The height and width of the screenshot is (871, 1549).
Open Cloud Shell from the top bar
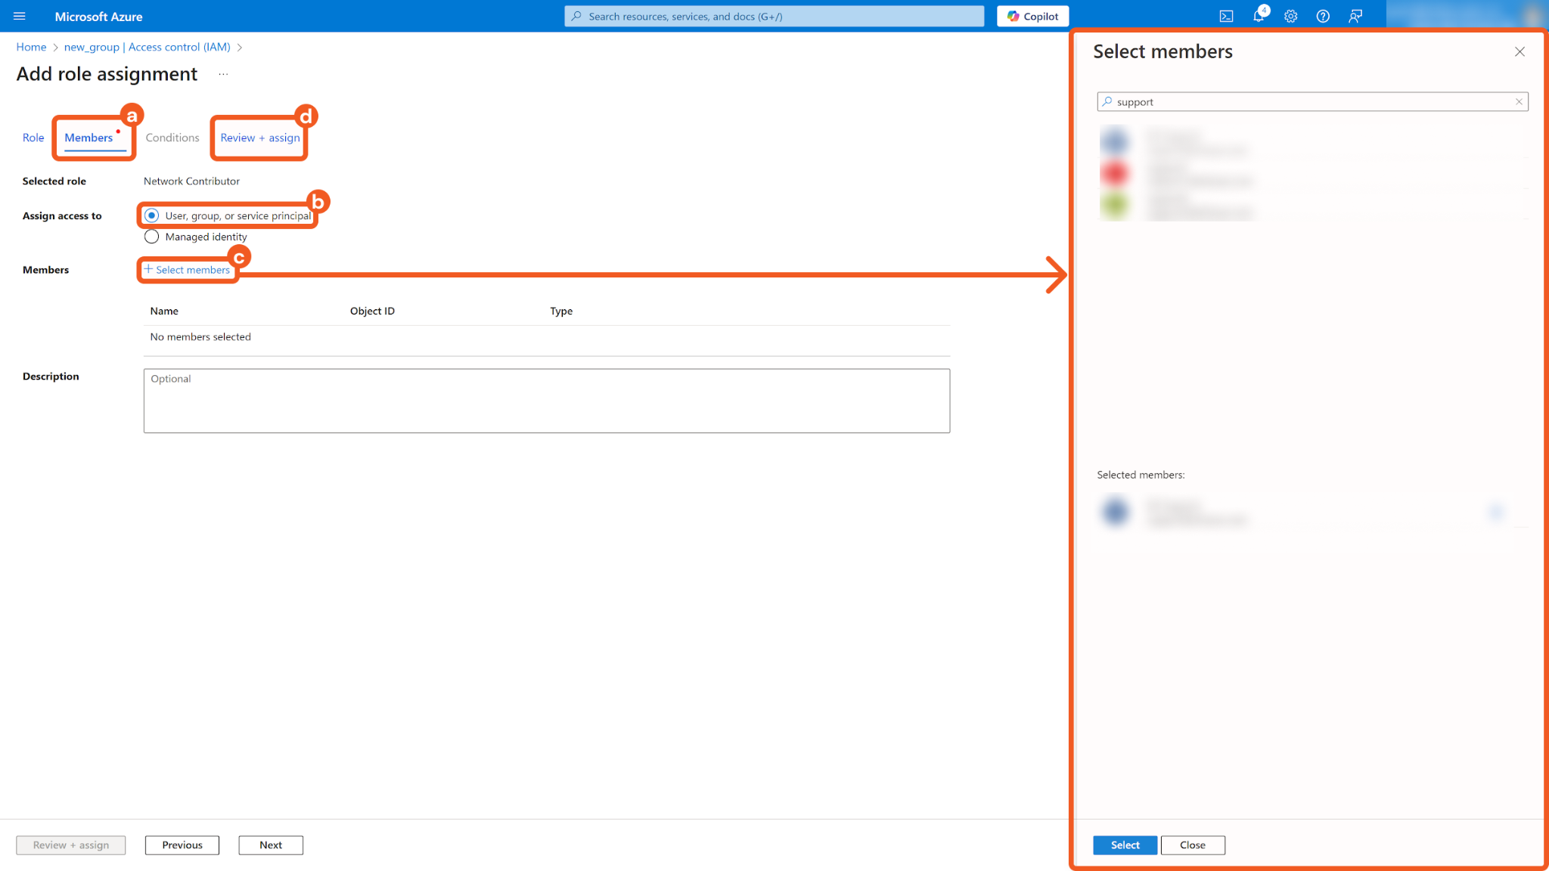click(x=1226, y=16)
